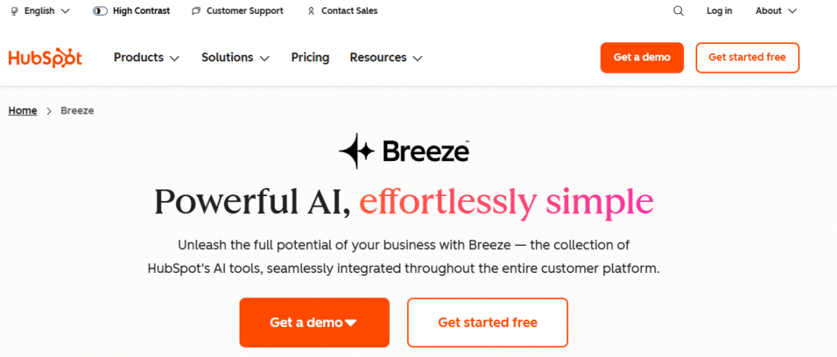837x357 pixels.
Task: Click the Contact Sales person icon
Action: [x=311, y=11]
